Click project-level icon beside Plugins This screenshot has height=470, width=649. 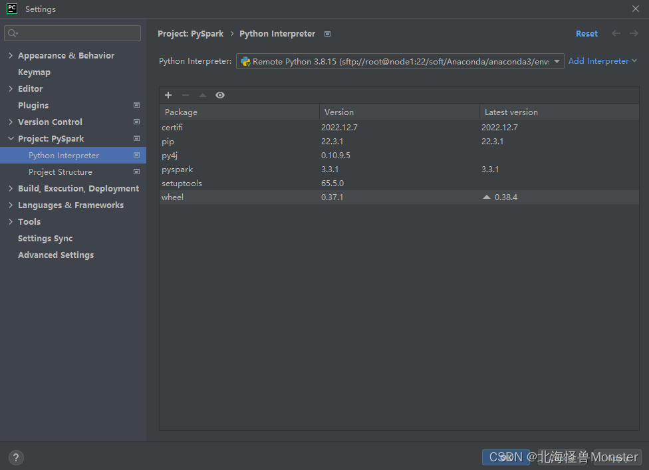click(x=136, y=105)
